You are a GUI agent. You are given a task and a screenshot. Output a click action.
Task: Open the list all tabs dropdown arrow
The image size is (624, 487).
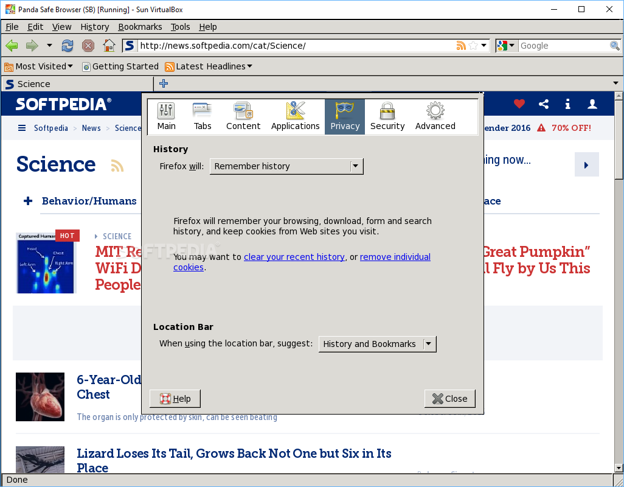(615, 83)
